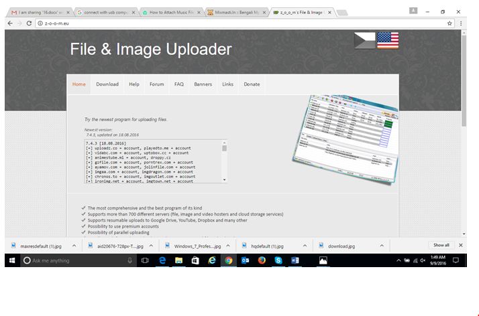Viewport: 479px width, 316px height.
Task: Click the page vertical scrollbar thumb
Action: (x=464, y=81)
